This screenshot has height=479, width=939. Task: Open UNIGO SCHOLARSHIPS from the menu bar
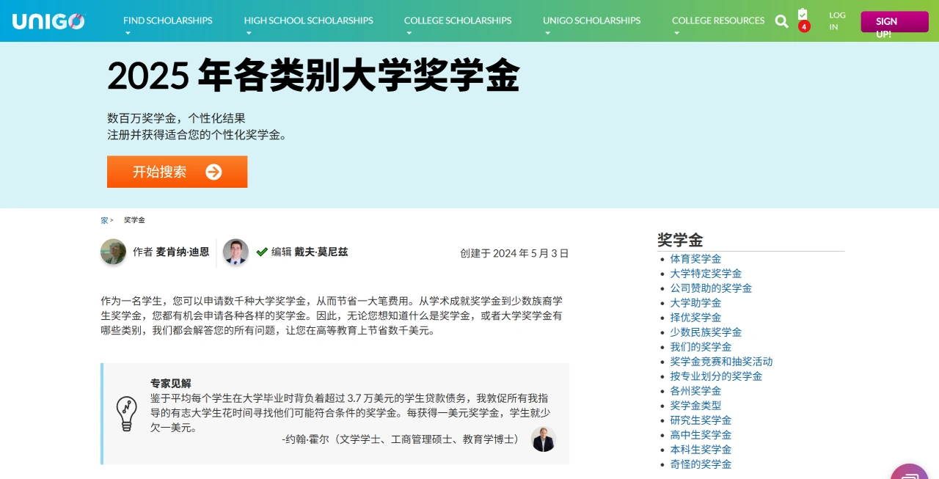(x=591, y=21)
